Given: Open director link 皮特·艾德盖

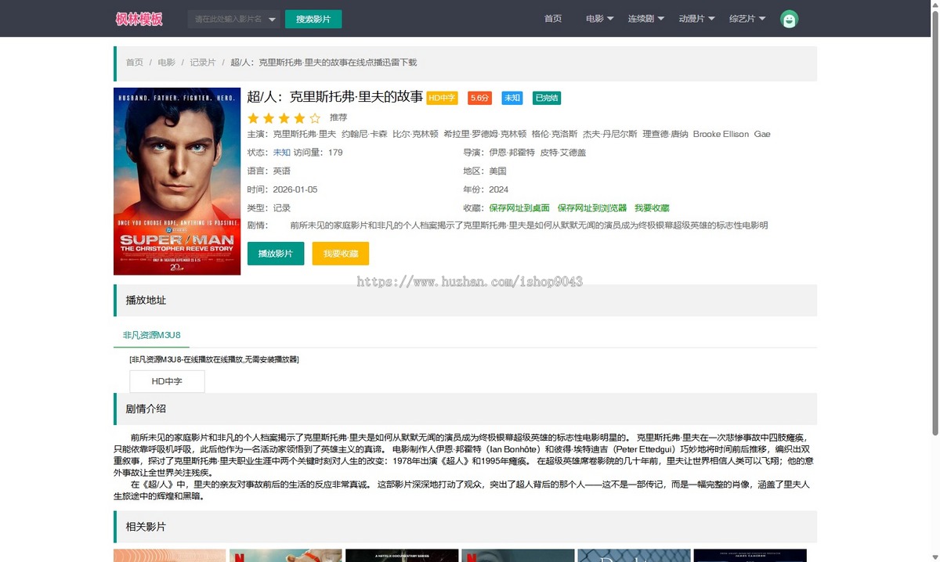Looking at the screenshot, I should tap(562, 153).
